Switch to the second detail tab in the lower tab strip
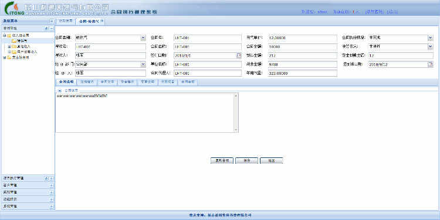 click(87, 82)
